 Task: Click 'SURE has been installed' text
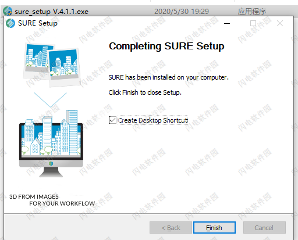[168, 77]
